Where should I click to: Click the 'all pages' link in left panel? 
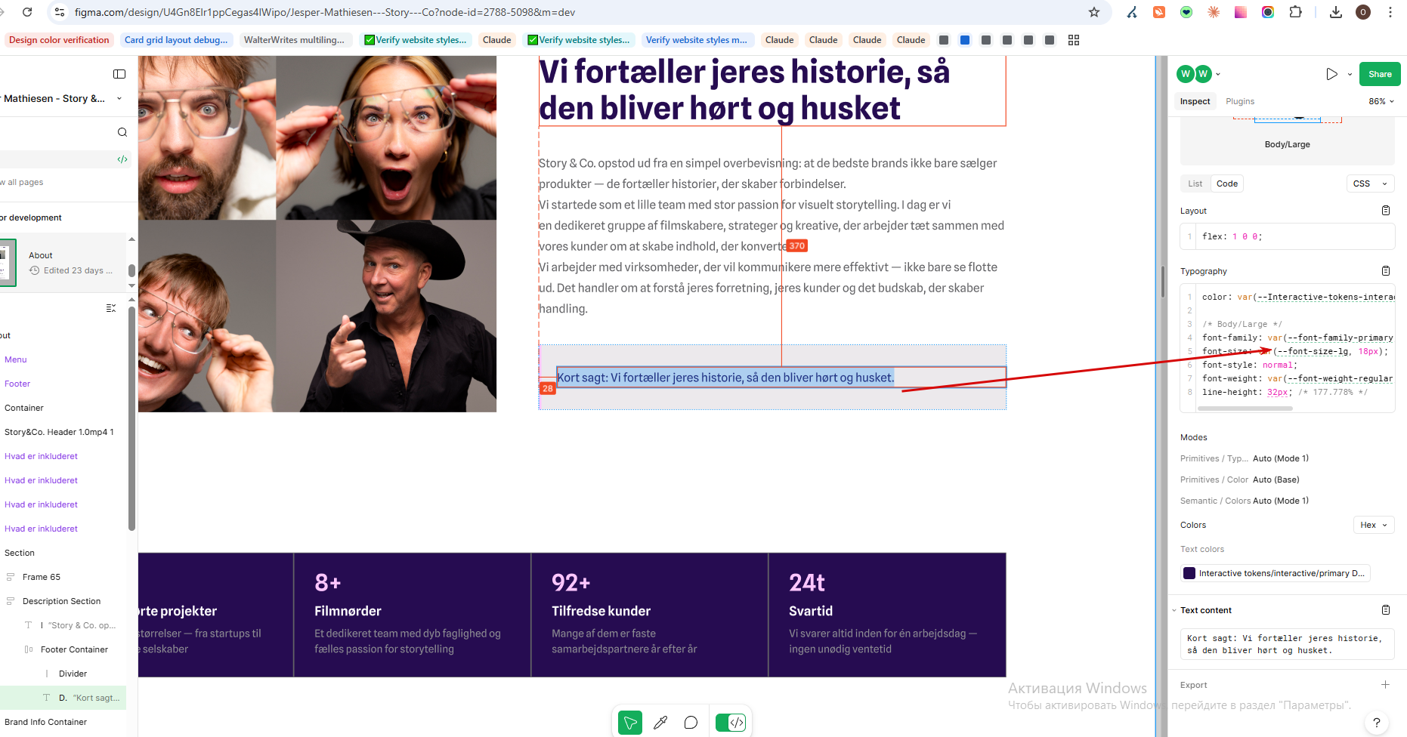coord(22,182)
